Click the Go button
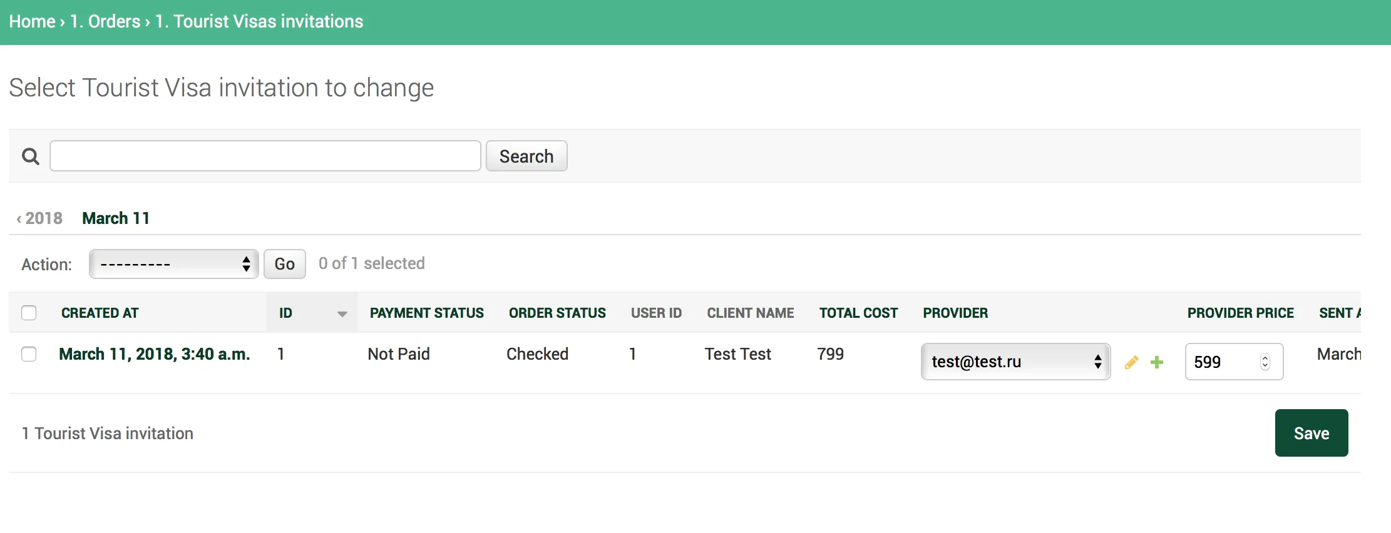Viewport: 1391px width, 533px height. (285, 264)
